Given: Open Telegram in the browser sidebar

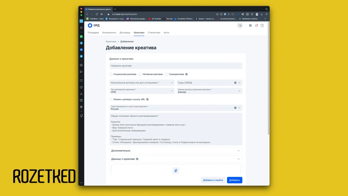Looking at the screenshot, I should (81, 43).
